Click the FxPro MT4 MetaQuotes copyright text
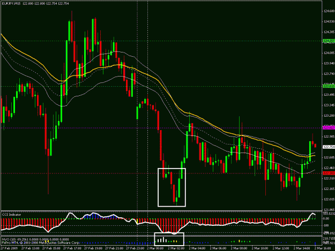The height and width of the screenshot is (251, 335). click(41, 242)
